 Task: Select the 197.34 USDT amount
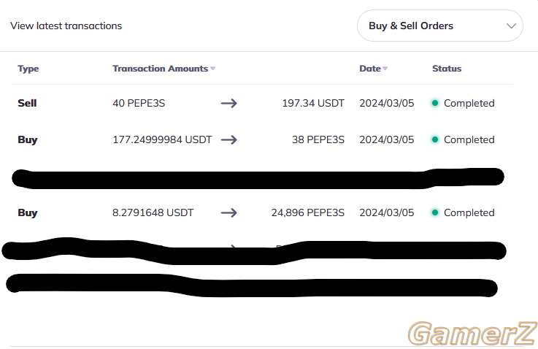313,103
